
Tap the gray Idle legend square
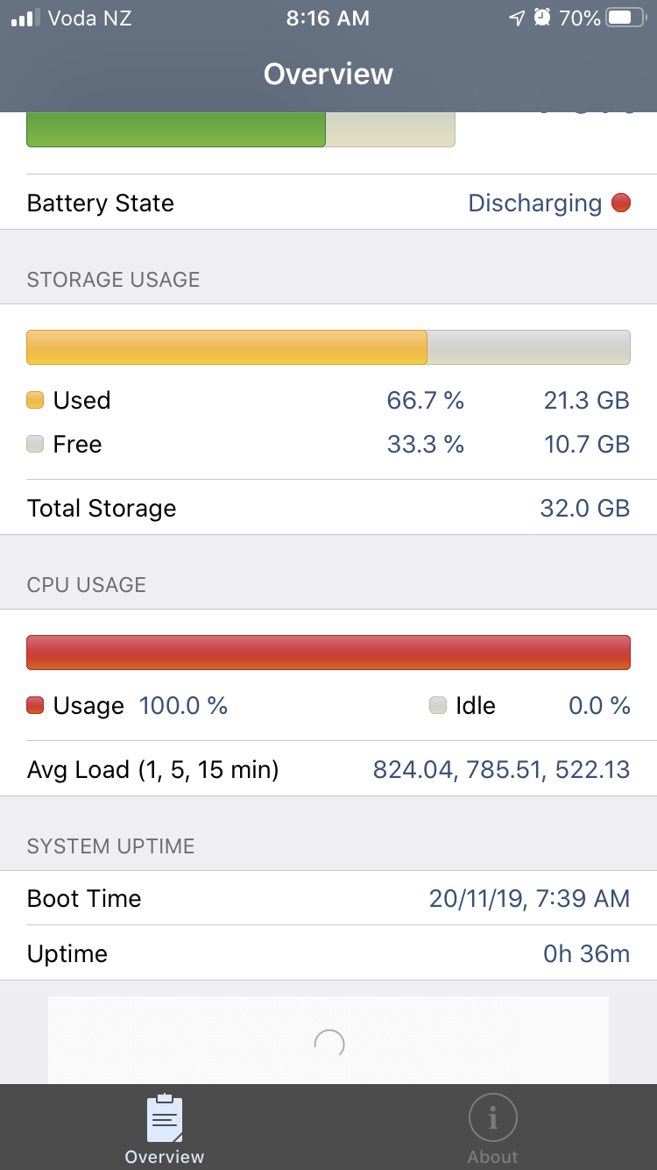(x=438, y=706)
